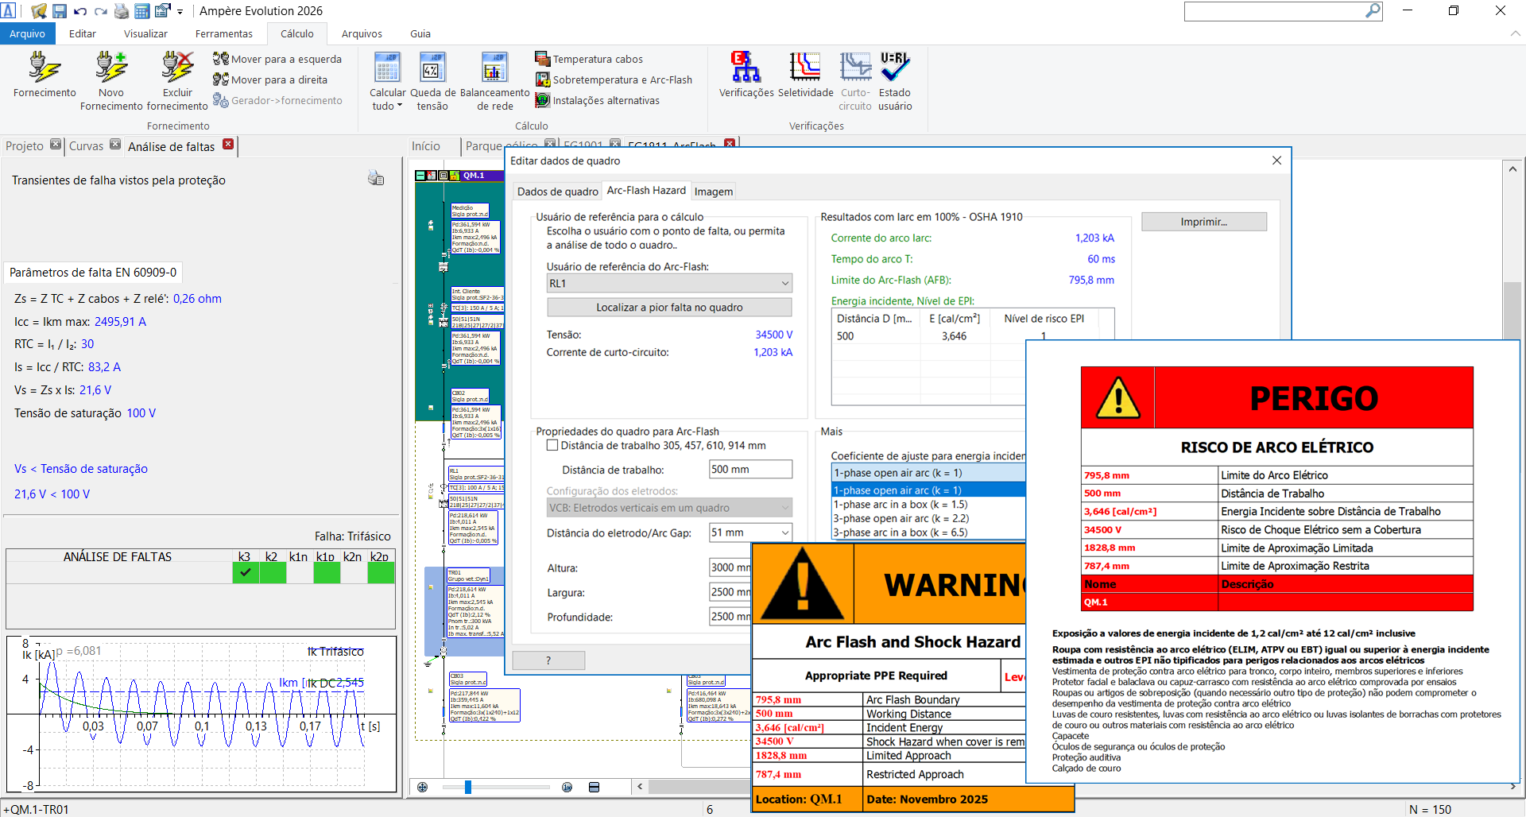Click Localizar a pior falta no quadro

click(669, 308)
